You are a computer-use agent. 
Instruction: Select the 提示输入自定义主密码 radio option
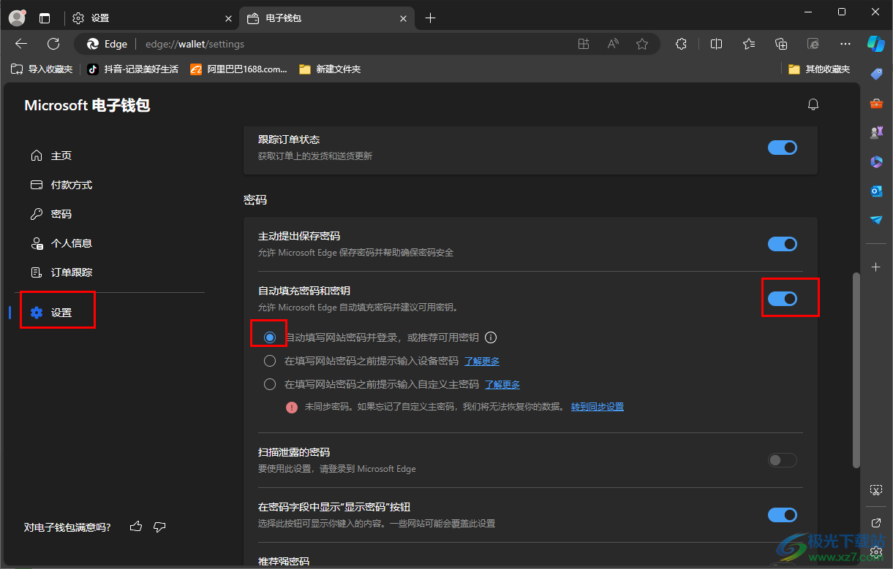click(270, 384)
